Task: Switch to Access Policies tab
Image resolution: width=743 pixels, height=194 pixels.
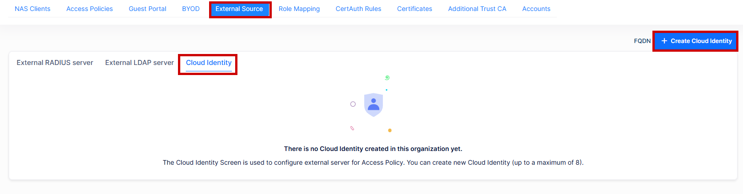Action: pyautogui.click(x=90, y=9)
